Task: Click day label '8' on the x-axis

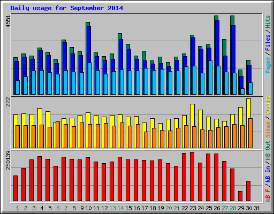Action: (74, 208)
